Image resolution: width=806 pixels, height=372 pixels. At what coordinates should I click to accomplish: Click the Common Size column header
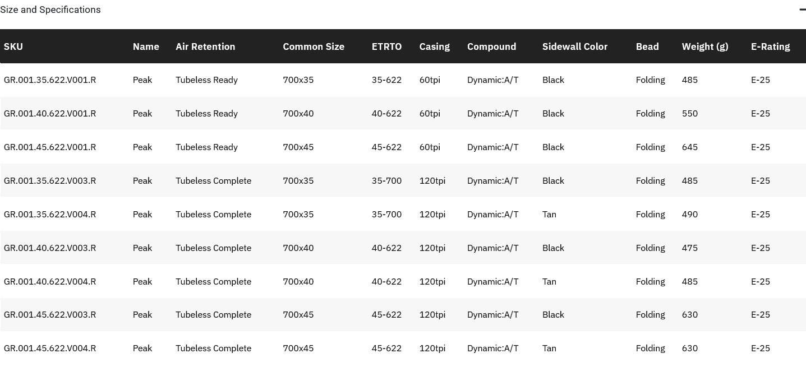314,46
